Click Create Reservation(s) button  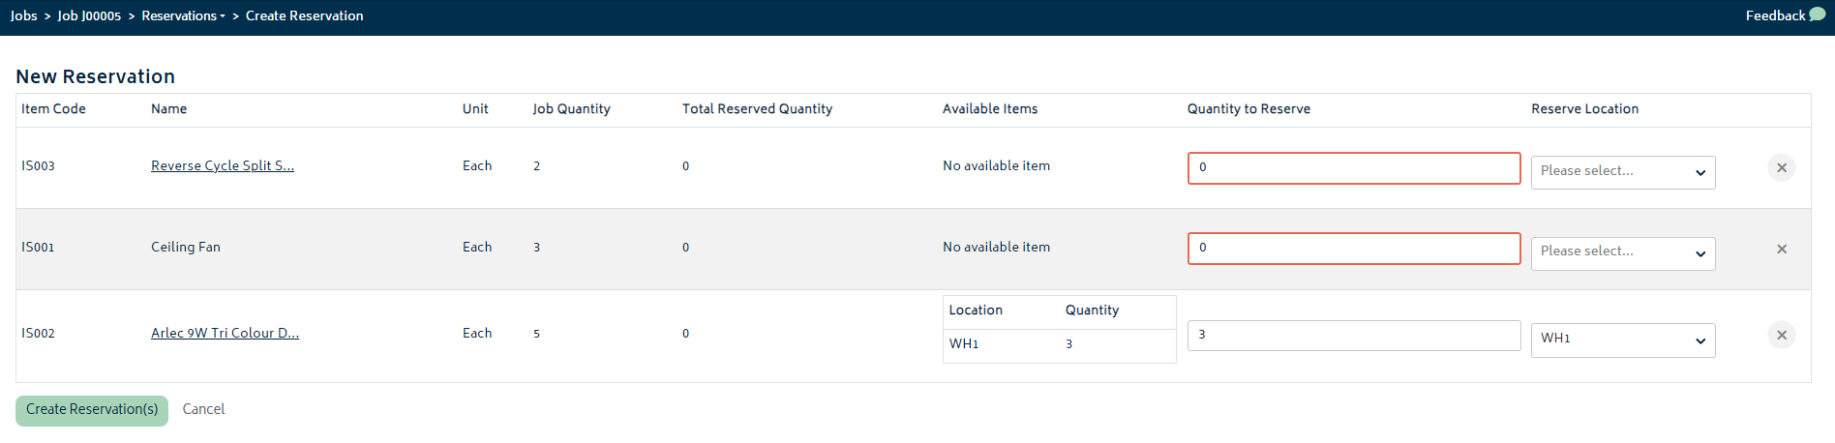[x=92, y=410]
